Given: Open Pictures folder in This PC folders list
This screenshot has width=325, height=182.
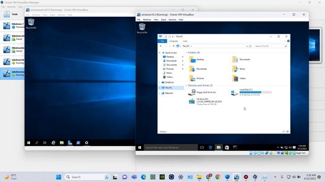Looking at the screenshot, I should click(x=197, y=78).
